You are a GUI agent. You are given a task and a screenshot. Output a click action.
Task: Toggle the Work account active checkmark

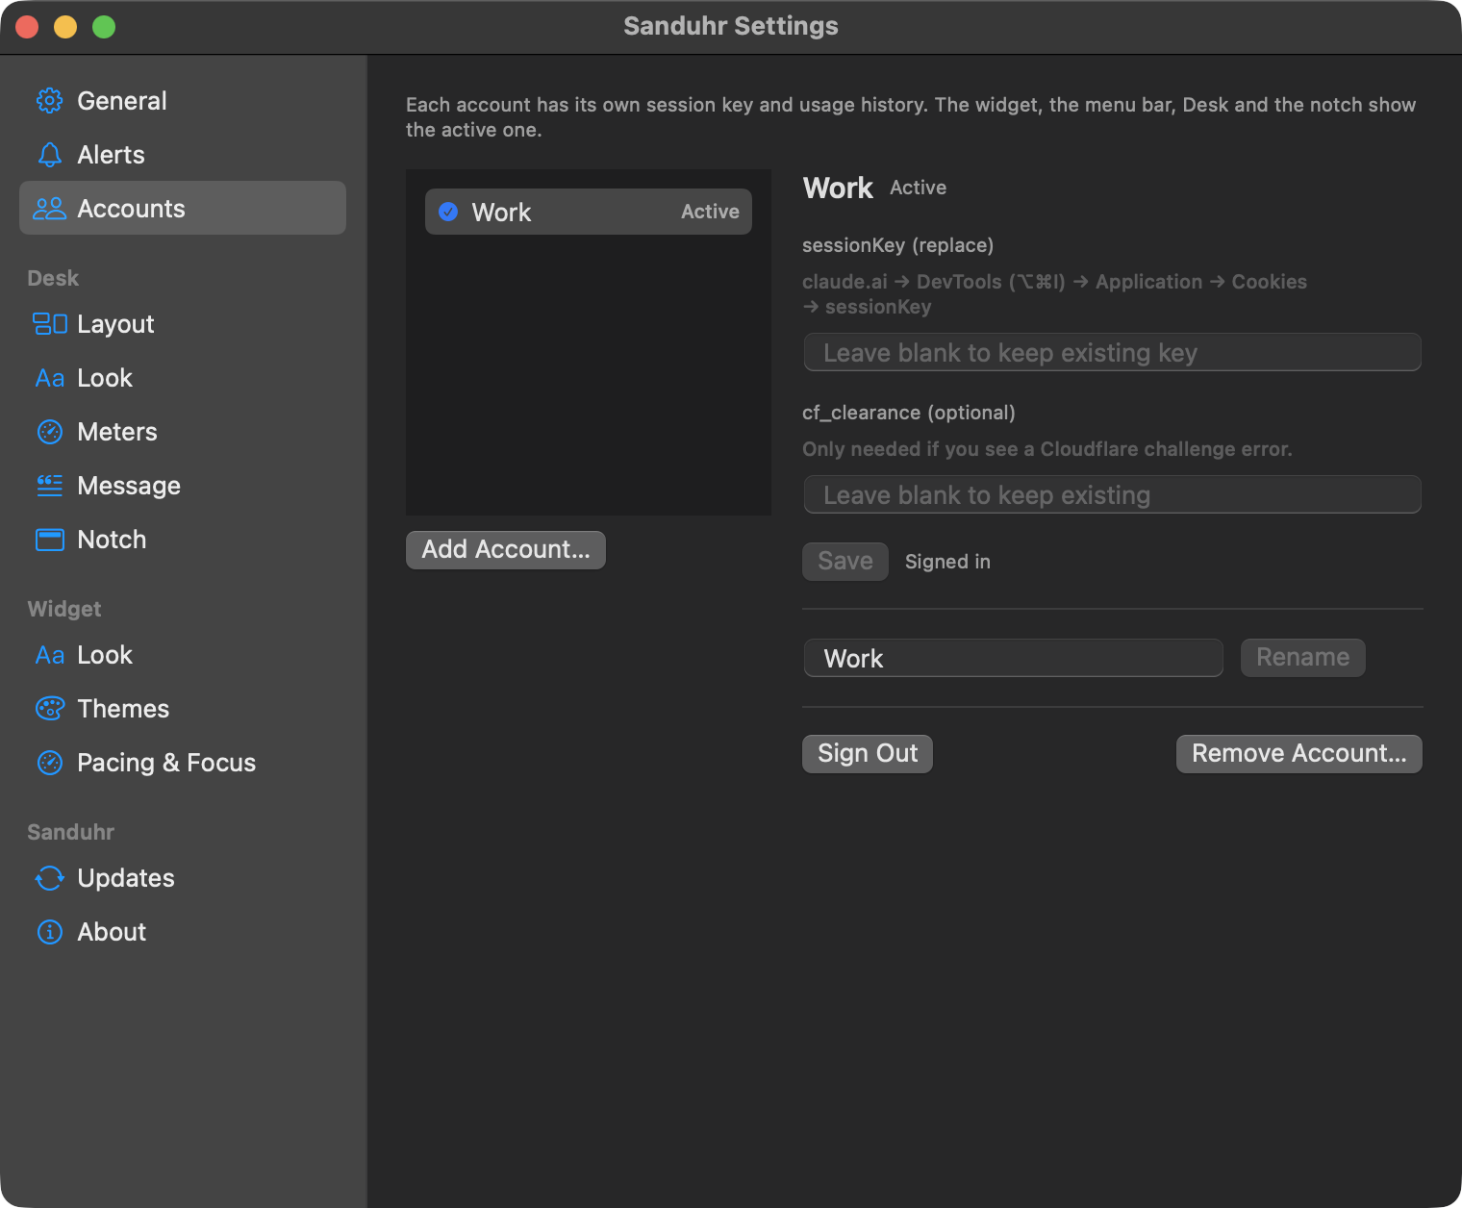(x=448, y=212)
